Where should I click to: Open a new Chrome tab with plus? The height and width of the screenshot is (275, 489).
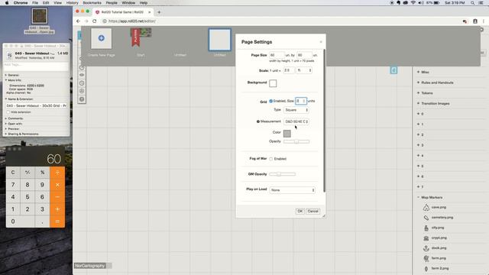(159, 12)
